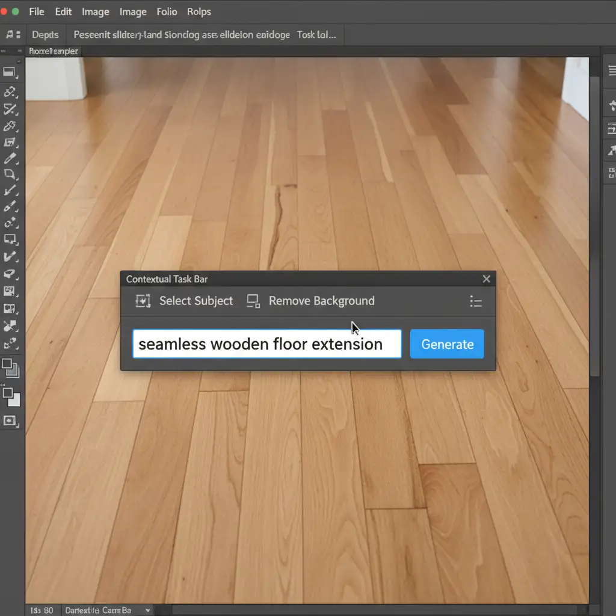616x616 pixels.
Task: Click the quick mask icon below color swatches
Action: pos(10,420)
